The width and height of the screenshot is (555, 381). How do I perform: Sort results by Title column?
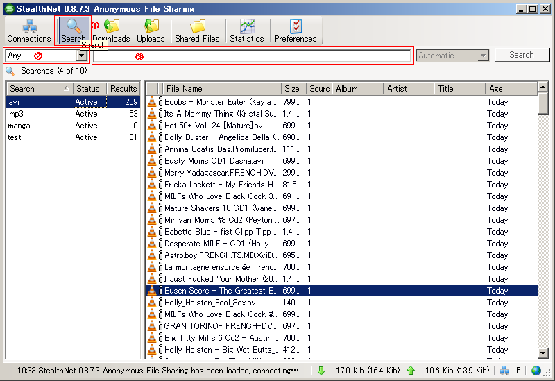(x=459, y=89)
